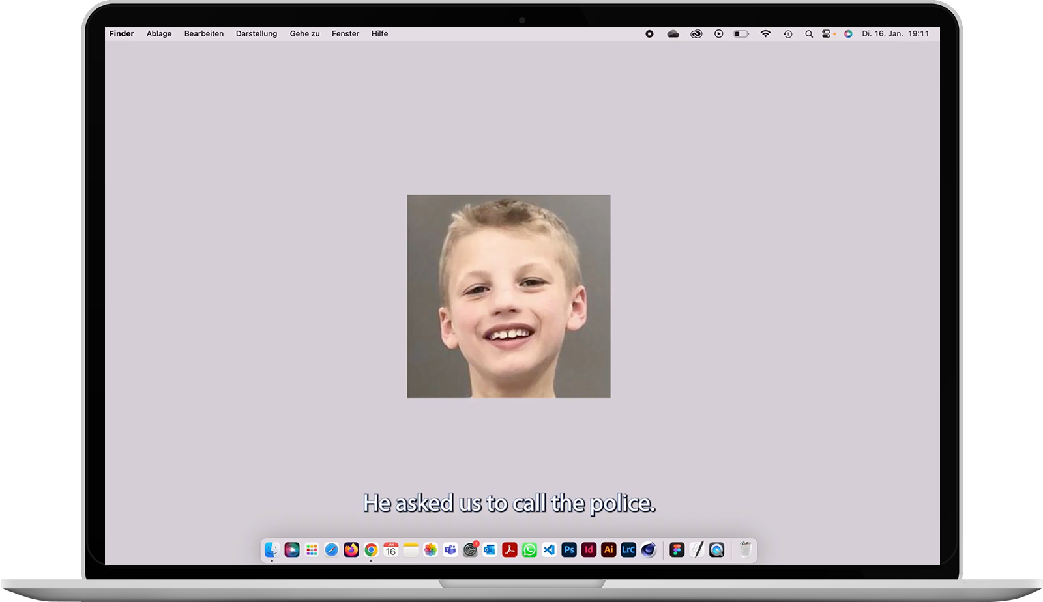Open Safari browser from the Dock
The width and height of the screenshot is (1043, 602).
point(332,550)
